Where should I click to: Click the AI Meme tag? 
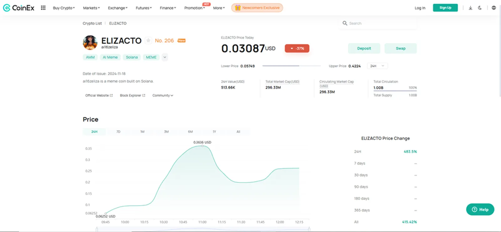tap(110, 57)
